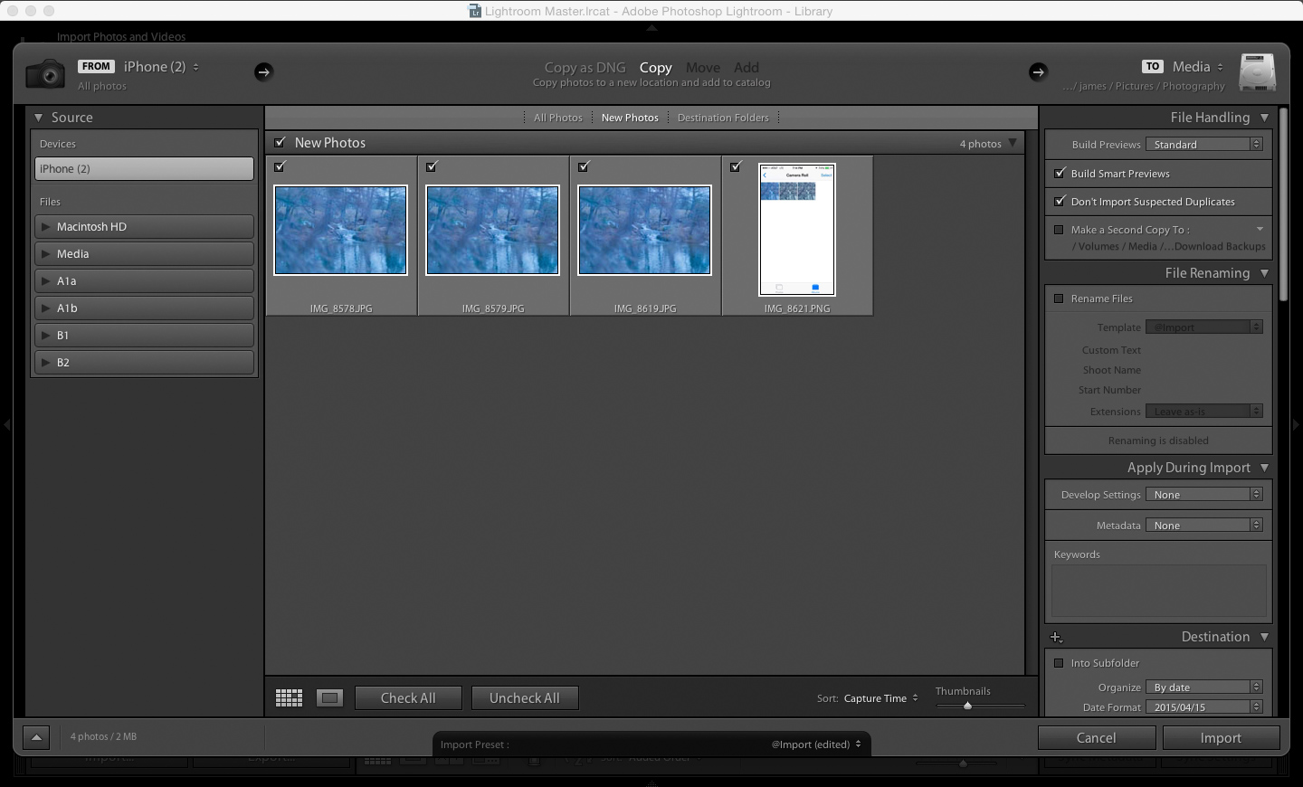Click the destination hard drive icon

(1257, 72)
